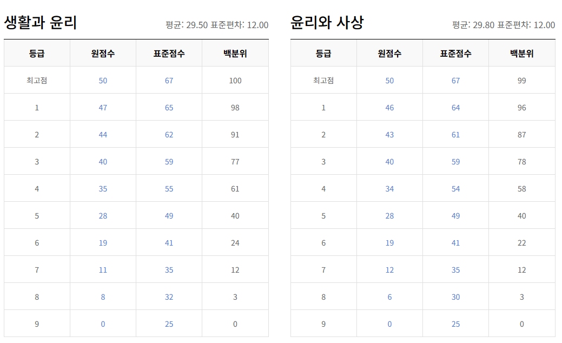Click 백분위 87 in 윤리와 사상 grade 2
The image size is (562, 343).
[522, 135]
